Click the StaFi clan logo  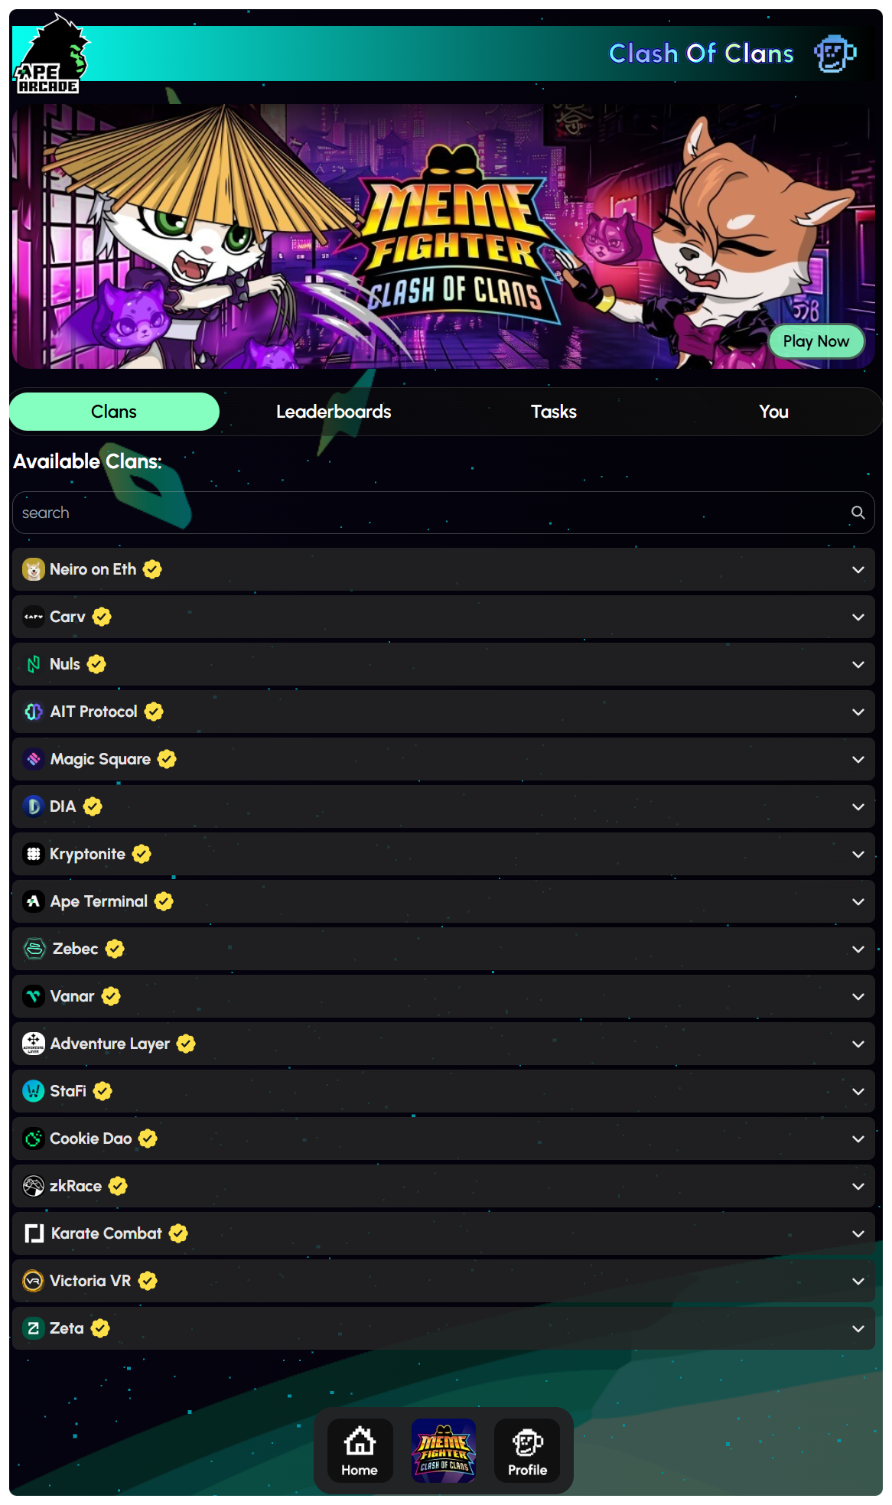(x=34, y=1091)
